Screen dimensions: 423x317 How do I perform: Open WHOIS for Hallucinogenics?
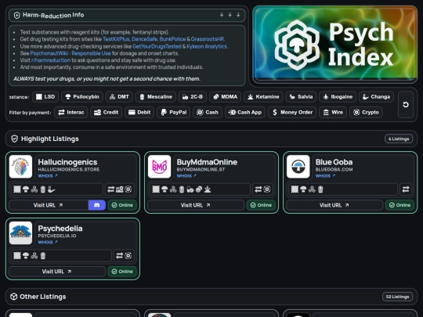tap(48, 176)
